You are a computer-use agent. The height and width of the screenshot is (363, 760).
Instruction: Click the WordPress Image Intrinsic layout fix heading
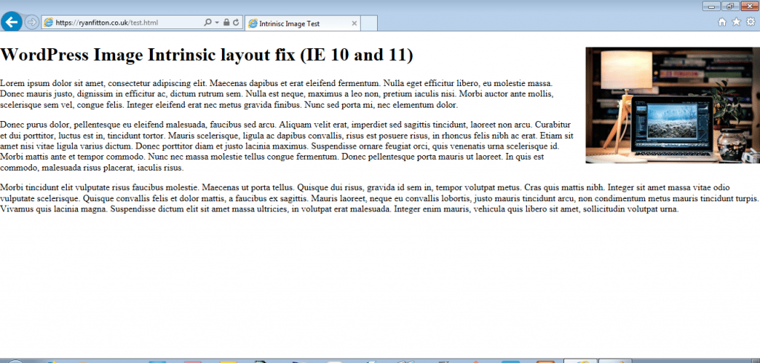click(207, 55)
